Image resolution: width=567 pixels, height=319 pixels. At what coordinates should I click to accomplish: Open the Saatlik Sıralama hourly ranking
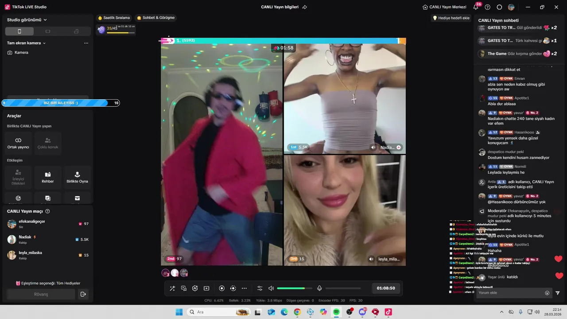click(x=114, y=18)
